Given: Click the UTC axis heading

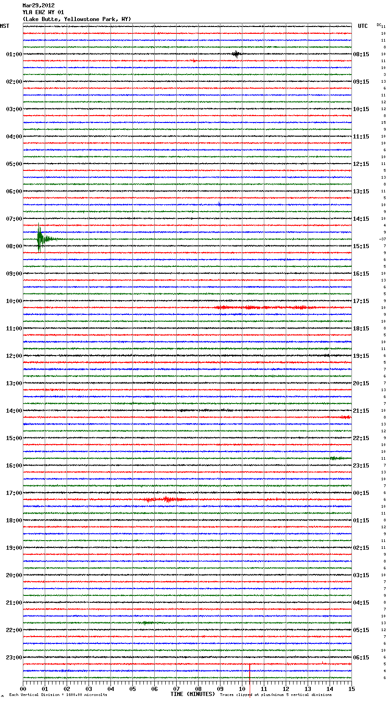Looking at the screenshot, I should click(x=363, y=26).
